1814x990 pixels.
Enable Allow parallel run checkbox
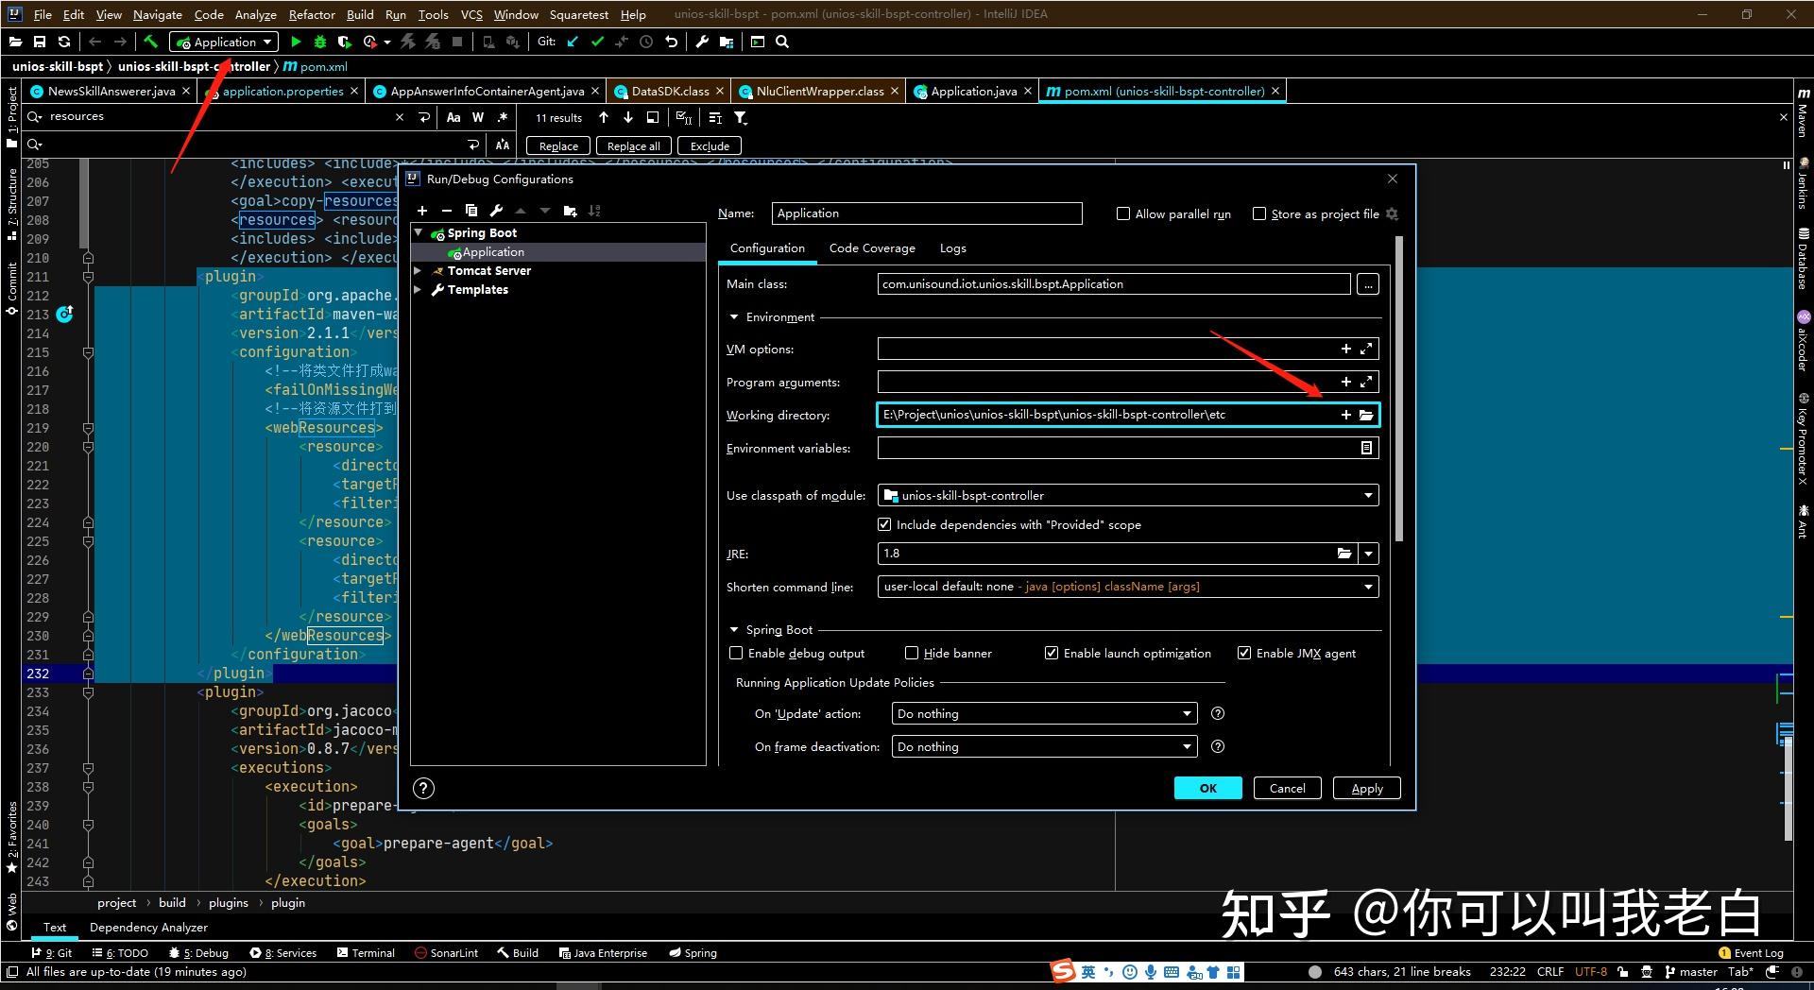1123,213
